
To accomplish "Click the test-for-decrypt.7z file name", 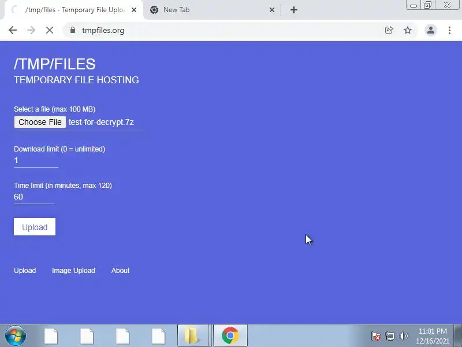I will point(102,122).
